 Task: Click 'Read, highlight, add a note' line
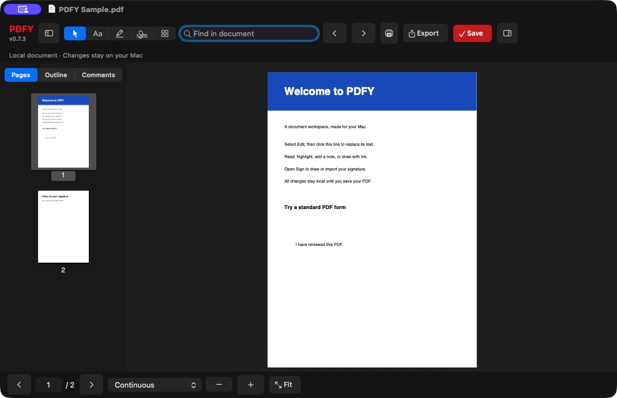tap(326, 157)
